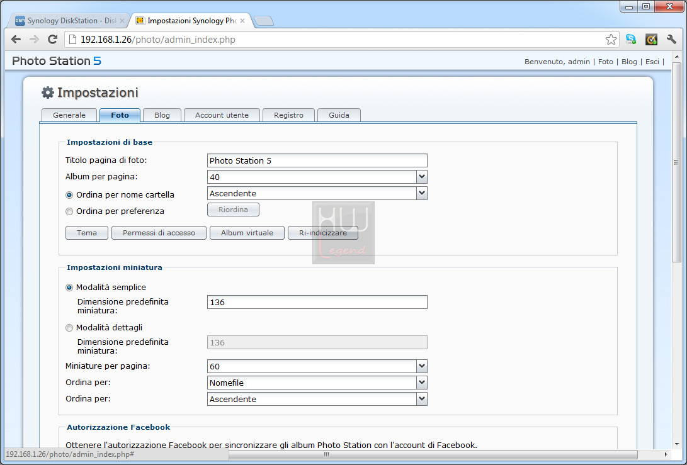The image size is (687, 465).
Task: Click Modalità semplice thumbnail size field
Action: pyautogui.click(x=317, y=302)
